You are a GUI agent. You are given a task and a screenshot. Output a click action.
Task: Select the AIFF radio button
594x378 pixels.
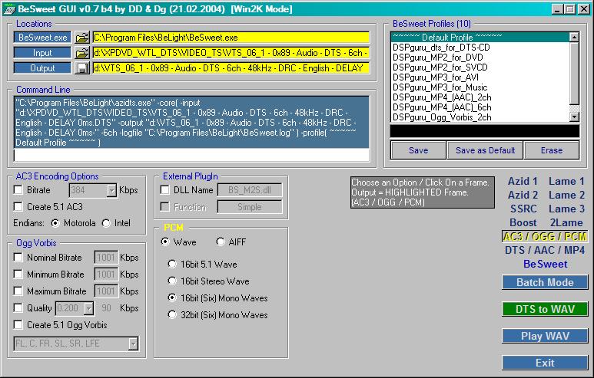(x=221, y=242)
